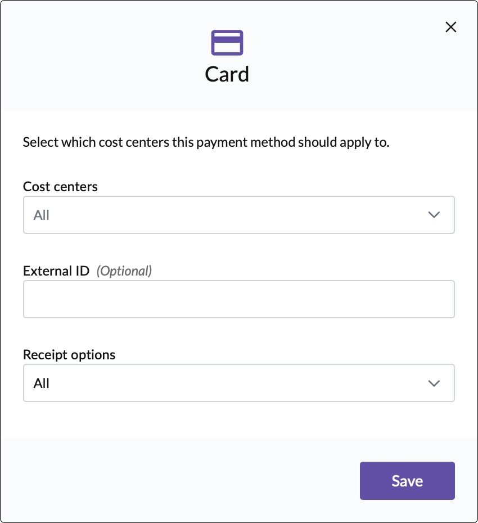Click the Receipt options field label
Image resolution: width=478 pixels, height=523 pixels.
[x=69, y=355]
